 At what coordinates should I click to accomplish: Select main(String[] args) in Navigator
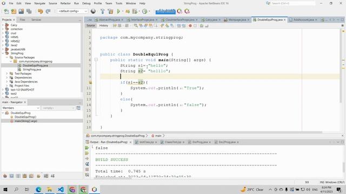(26, 121)
